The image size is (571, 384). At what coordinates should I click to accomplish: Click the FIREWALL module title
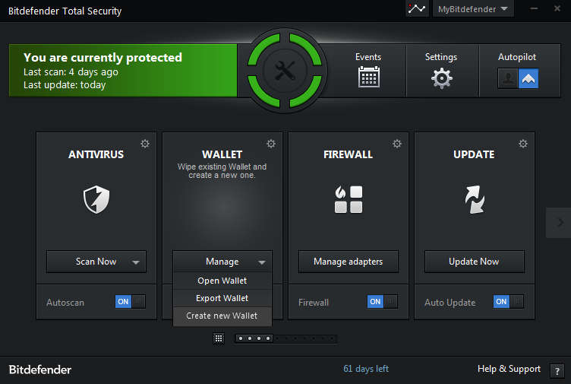click(x=348, y=154)
